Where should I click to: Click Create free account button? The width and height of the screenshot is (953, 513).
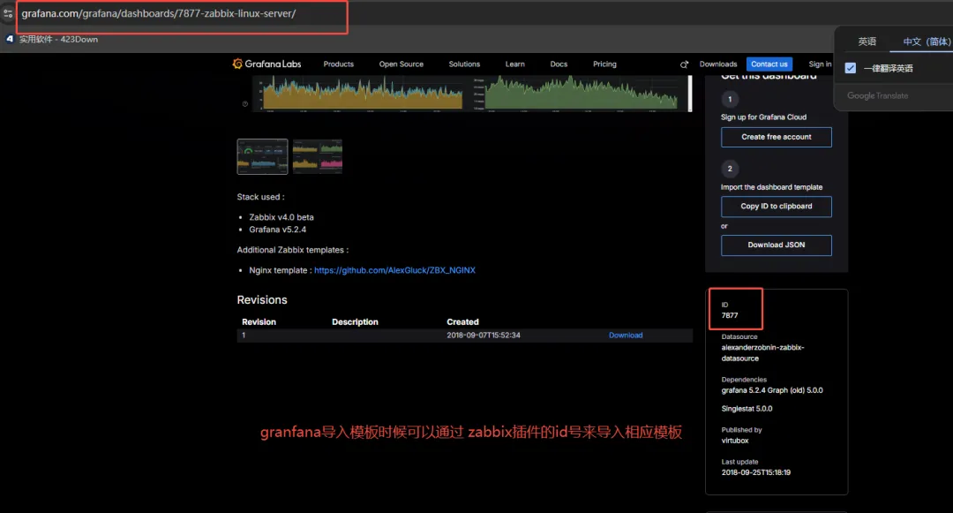click(x=777, y=137)
